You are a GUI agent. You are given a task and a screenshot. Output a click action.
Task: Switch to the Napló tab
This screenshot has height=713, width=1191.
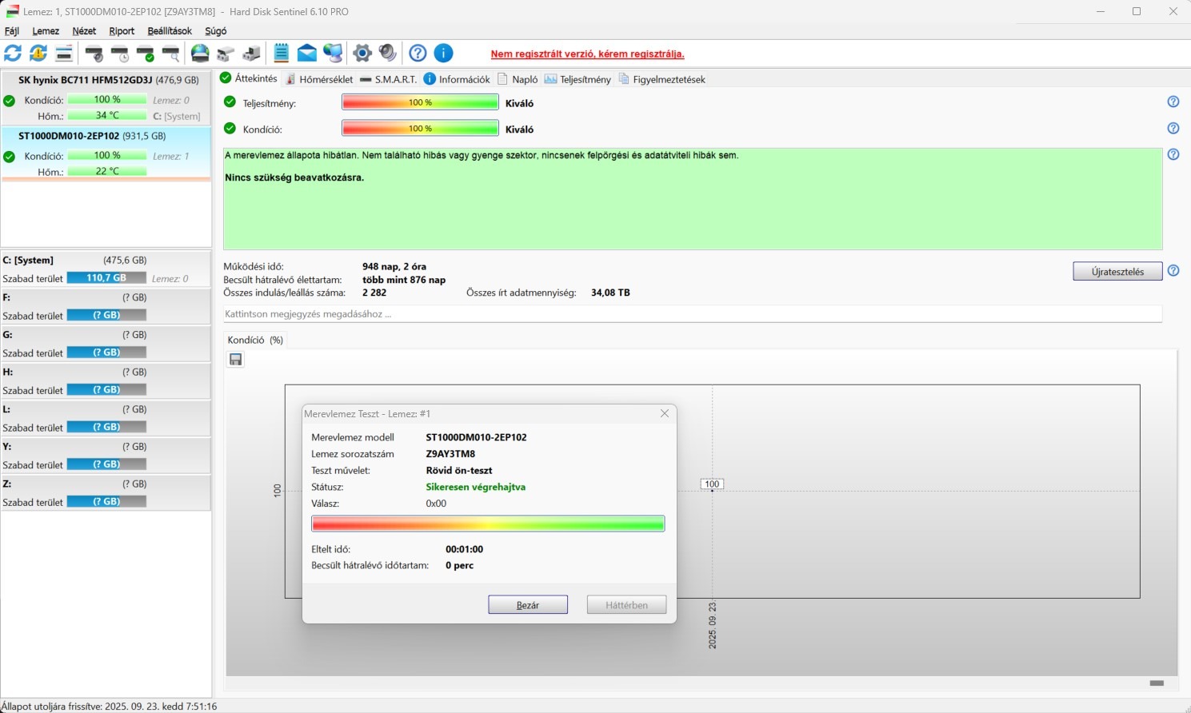tap(518, 79)
